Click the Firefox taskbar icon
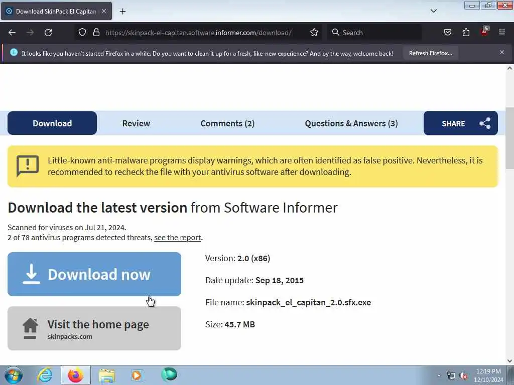 (x=76, y=375)
